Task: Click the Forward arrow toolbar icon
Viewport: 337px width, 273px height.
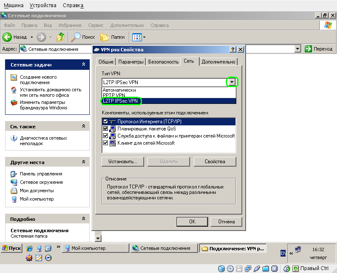Action: (x=41, y=37)
